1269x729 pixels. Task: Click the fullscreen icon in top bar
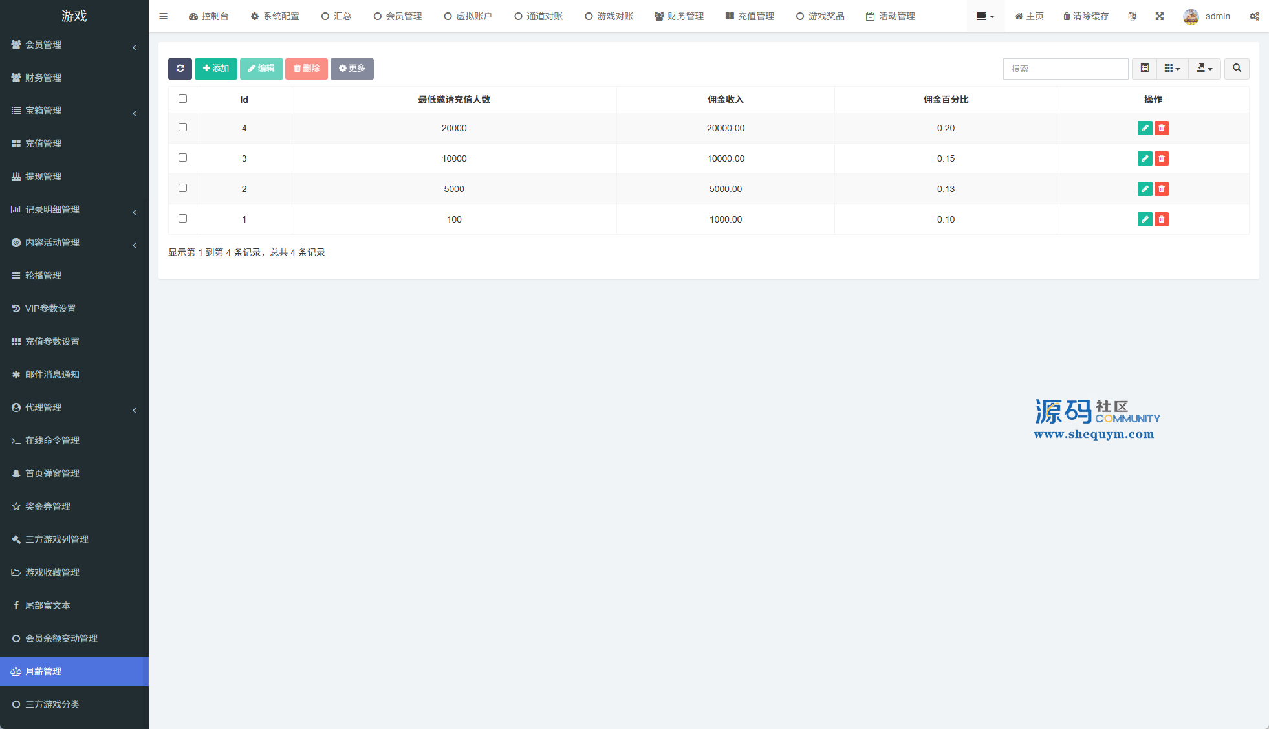click(x=1160, y=16)
